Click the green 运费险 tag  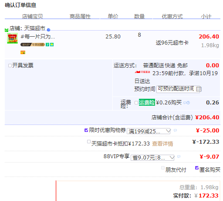click(147, 102)
